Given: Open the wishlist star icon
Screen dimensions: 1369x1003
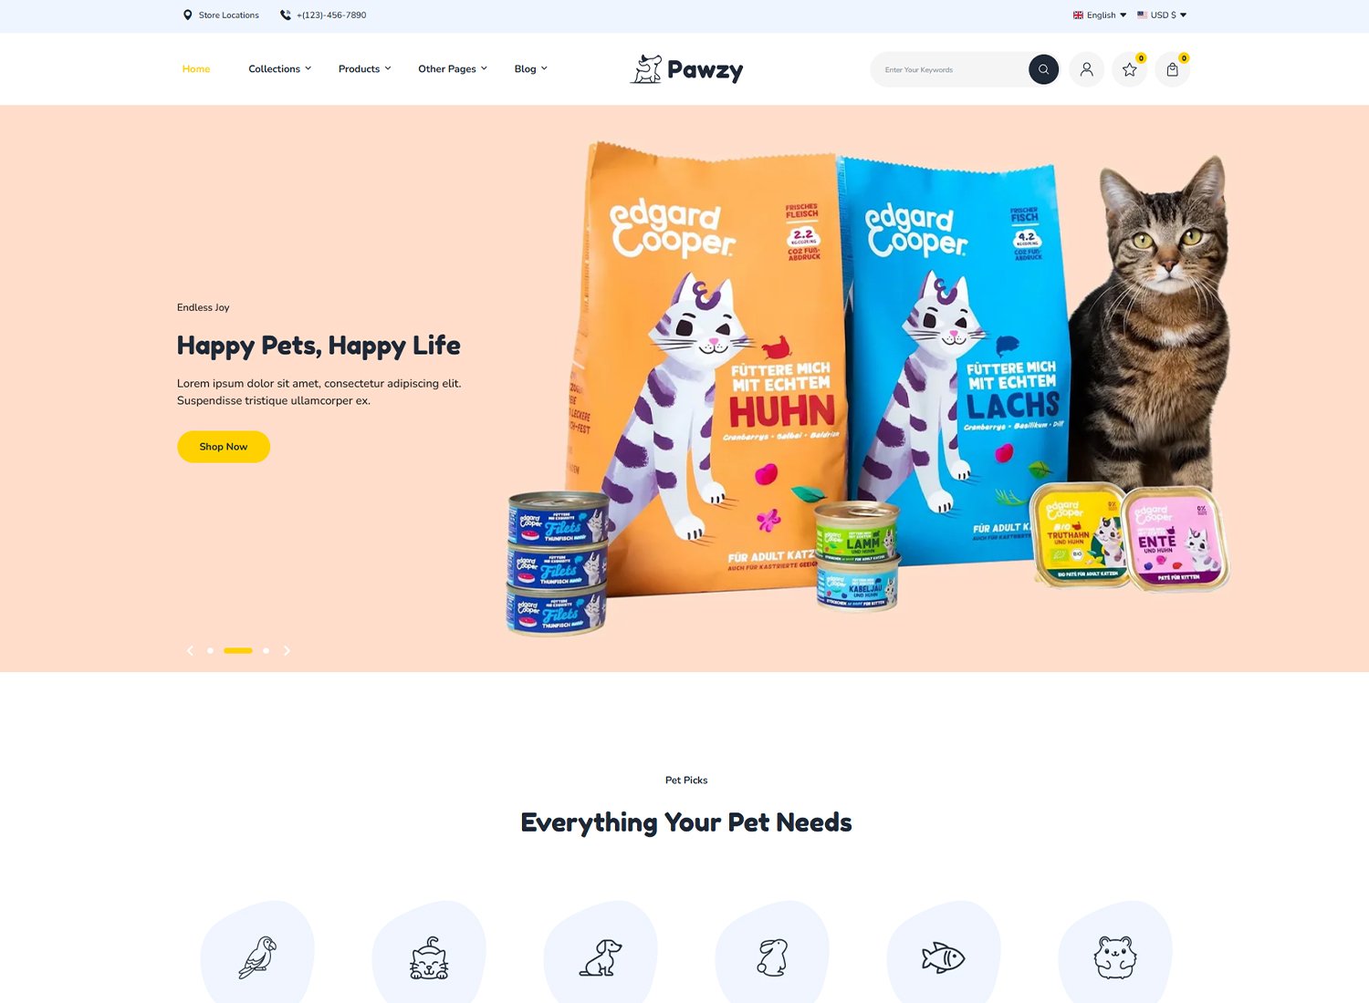Looking at the screenshot, I should [x=1129, y=69].
